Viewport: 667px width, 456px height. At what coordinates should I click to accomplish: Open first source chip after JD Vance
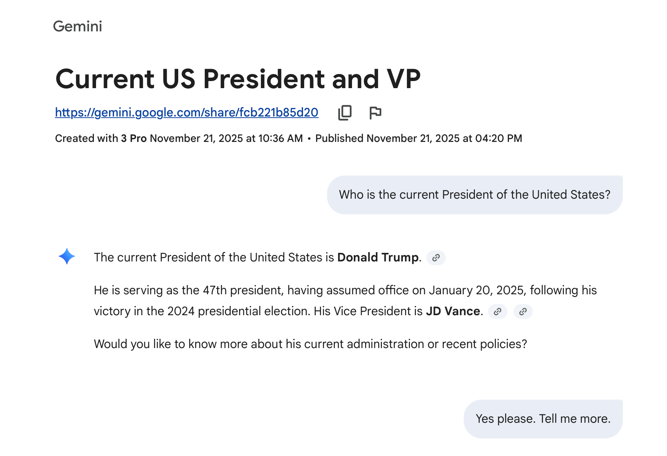click(497, 311)
